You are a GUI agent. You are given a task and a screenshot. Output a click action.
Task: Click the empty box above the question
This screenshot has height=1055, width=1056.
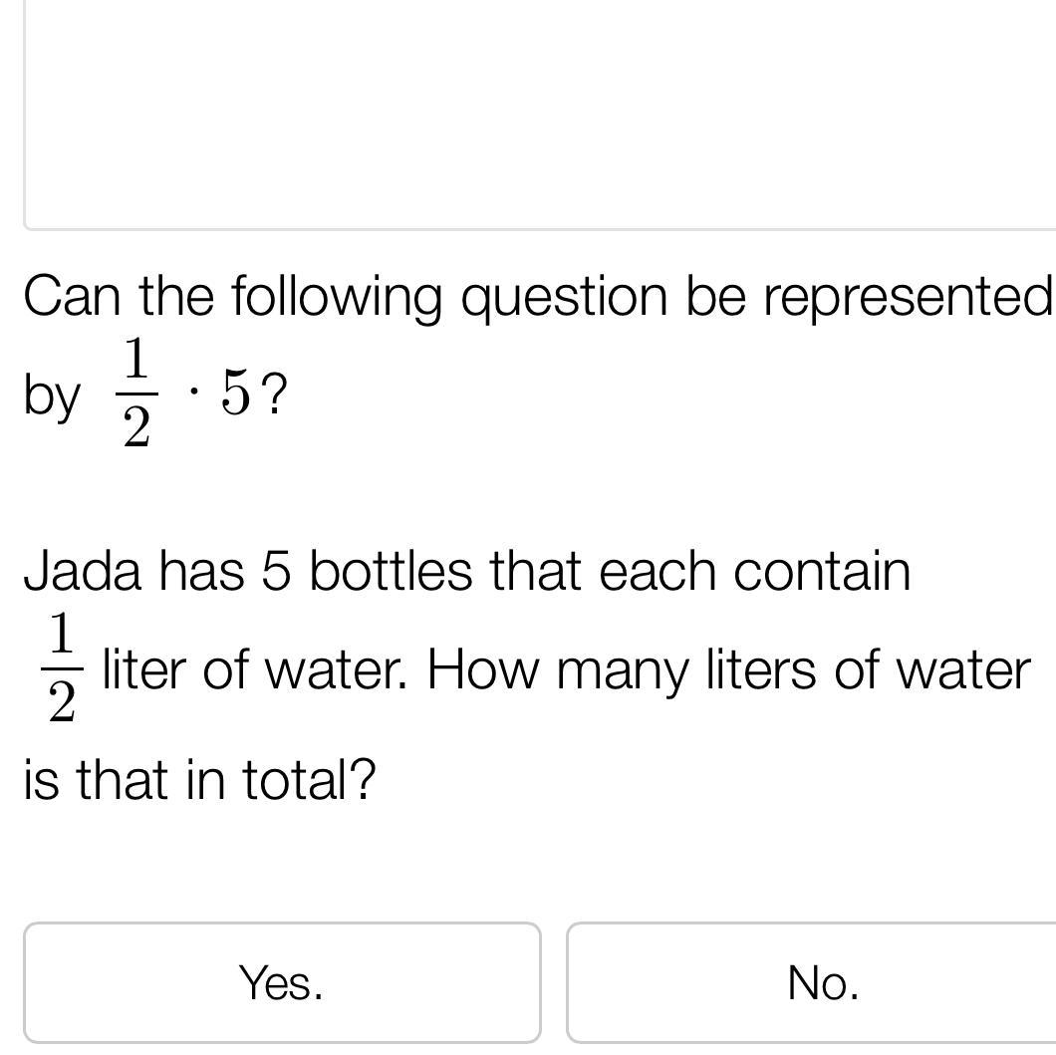(x=538, y=115)
